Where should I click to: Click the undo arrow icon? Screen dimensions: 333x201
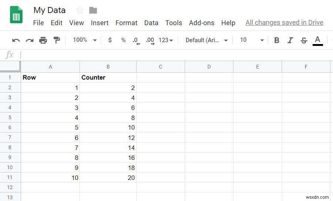point(16,40)
